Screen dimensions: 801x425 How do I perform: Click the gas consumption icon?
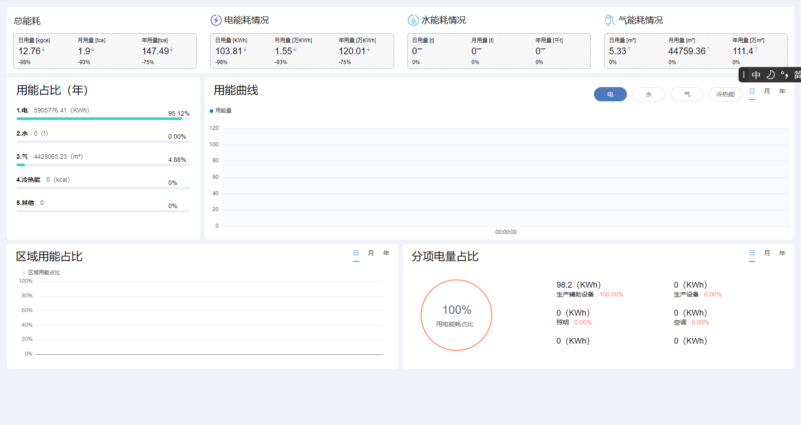pyautogui.click(x=610, y=20)
